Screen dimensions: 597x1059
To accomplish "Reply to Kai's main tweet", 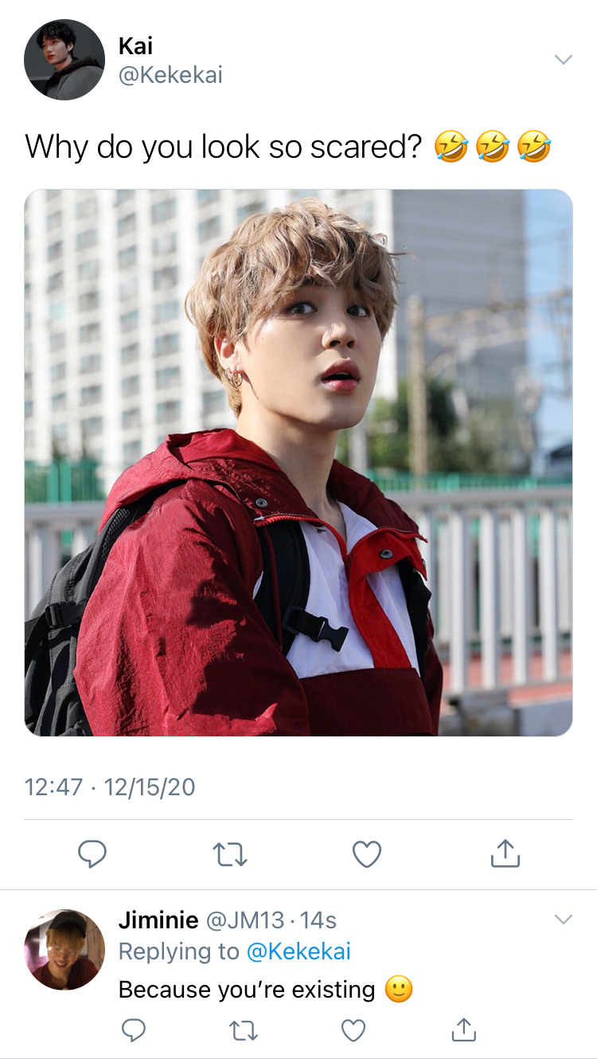I will click(92, 854).
